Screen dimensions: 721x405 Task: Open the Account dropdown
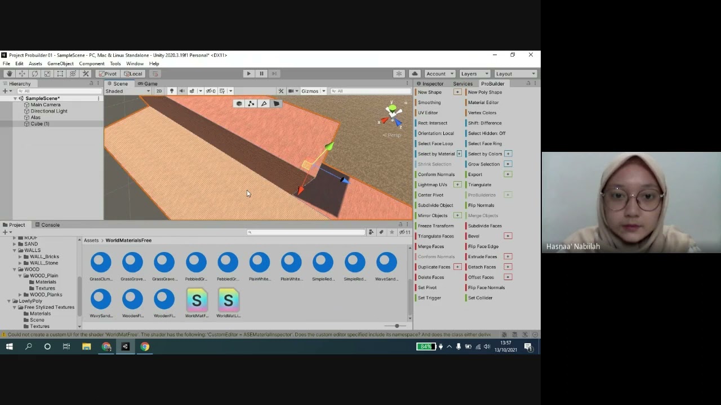point(440,74)
